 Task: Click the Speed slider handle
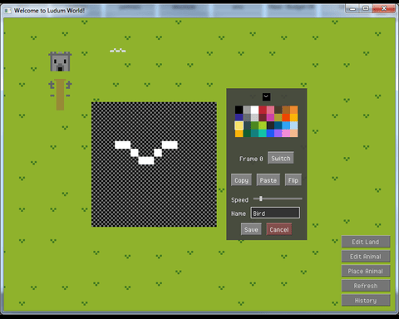261,199
